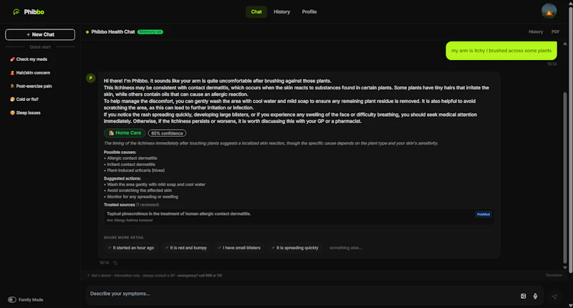573x308 pixels.
Task: Toggle Family Mode switch
Action: pos(12,299)
